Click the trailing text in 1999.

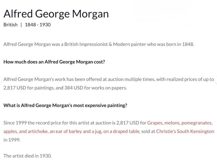pyautogui.click(x=12, y=140)
